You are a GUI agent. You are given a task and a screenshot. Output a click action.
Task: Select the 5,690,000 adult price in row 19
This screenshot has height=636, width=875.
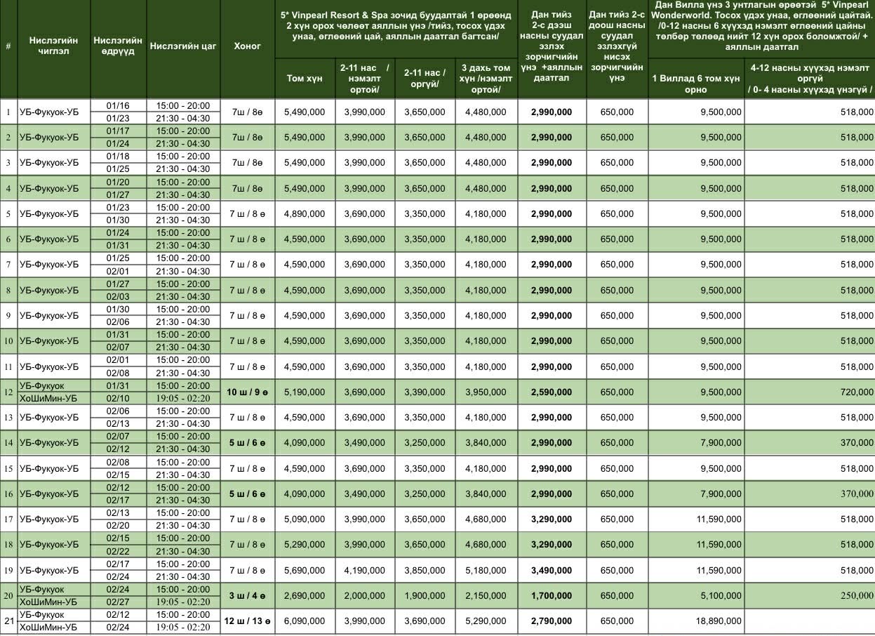(x=305, y=571)
